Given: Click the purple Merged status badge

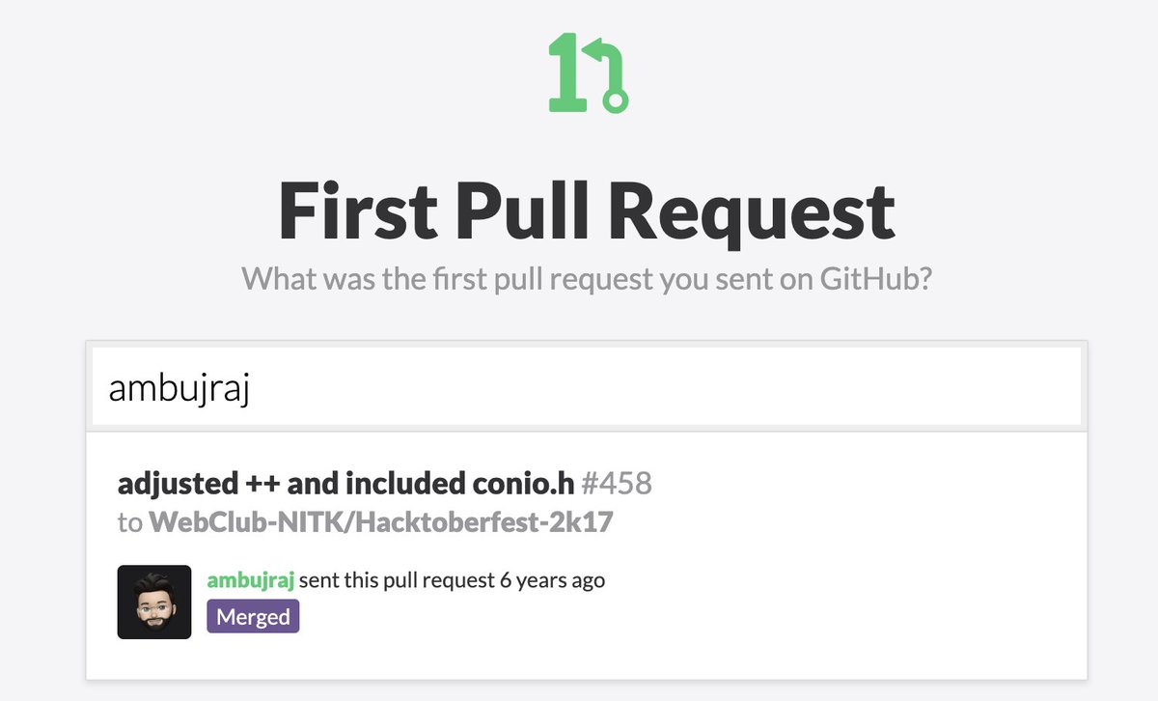Looking at the screenshot, I should tap(253, 616).
